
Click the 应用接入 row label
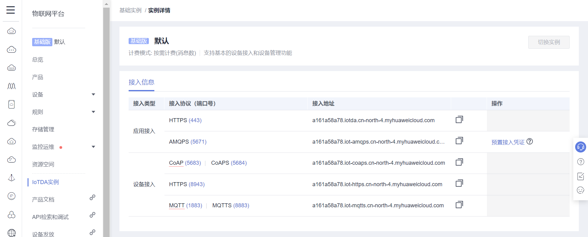[x=144, y=131]
